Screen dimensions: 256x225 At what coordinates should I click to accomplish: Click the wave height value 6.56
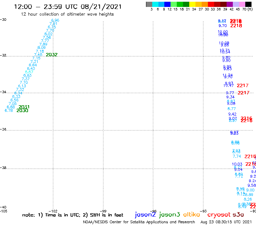point(15,100)
